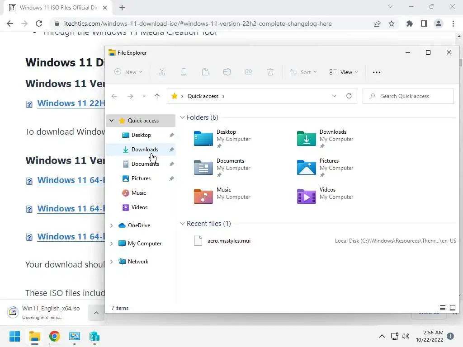The height and width of the screenshot is (347, 463).
Task: Open the Documents folder tile
Action: click(x=222, y=168)
